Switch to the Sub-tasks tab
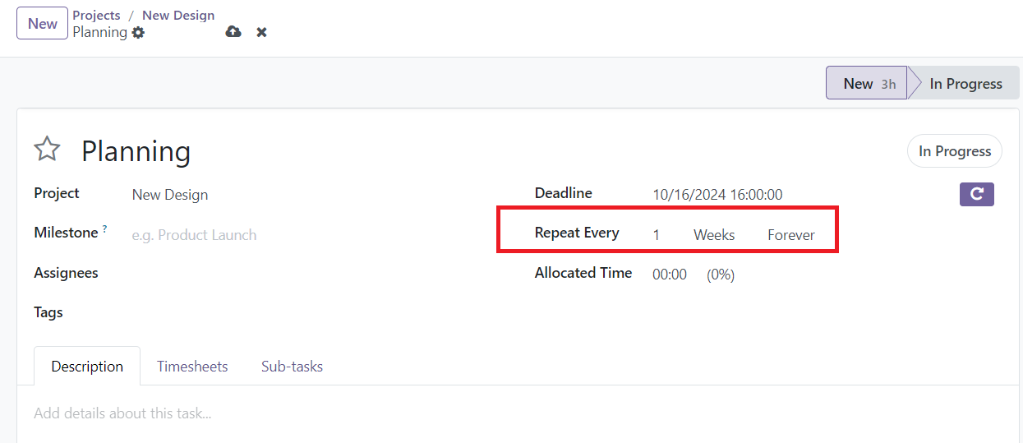This screenshot has height=443, width=1023. 292,367
